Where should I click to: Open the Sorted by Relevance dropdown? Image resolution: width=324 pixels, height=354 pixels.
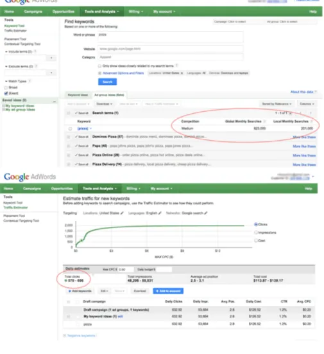click(x=277, y=104)
